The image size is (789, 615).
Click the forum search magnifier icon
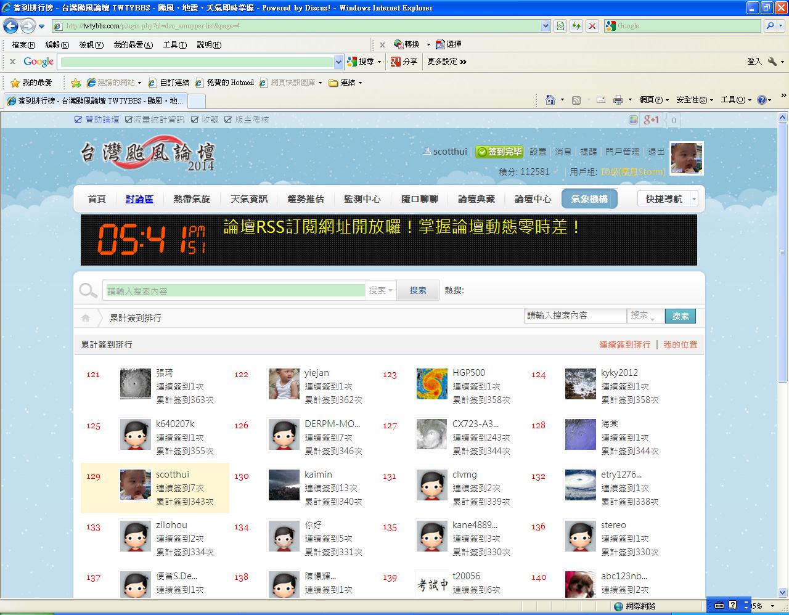pos(88,290)
